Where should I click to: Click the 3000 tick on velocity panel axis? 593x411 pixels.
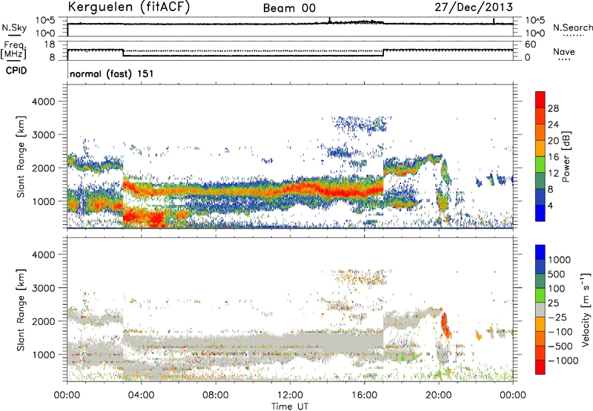point(44,288)
